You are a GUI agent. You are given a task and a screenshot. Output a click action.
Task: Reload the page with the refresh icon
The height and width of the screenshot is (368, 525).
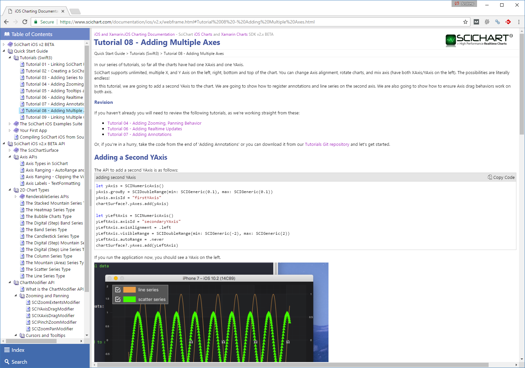[25, 22]
